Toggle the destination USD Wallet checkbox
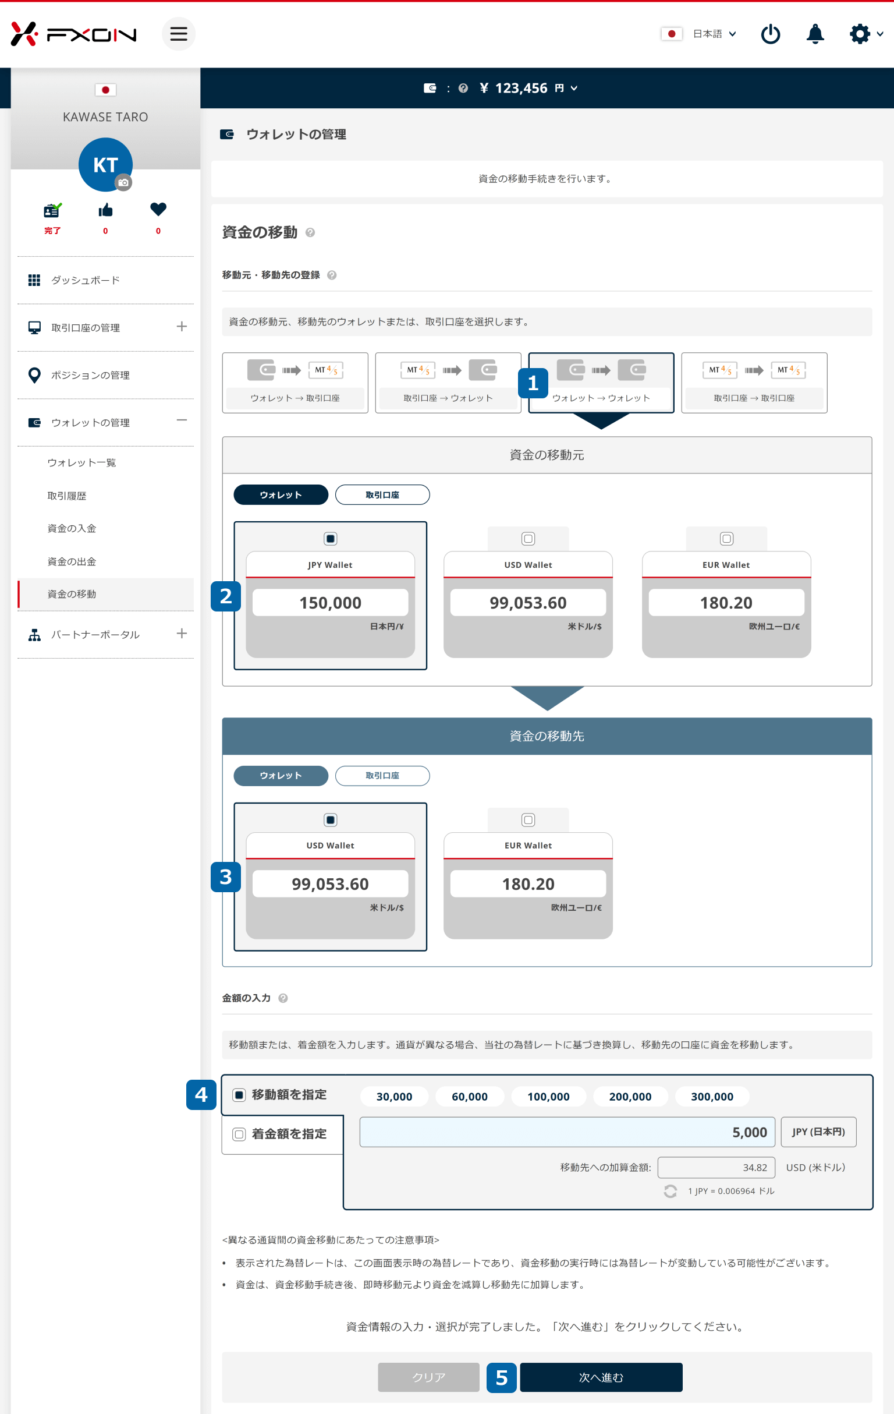Image resolution: width=894 pixels, height=1414 pixels. [x=331, y=820]
